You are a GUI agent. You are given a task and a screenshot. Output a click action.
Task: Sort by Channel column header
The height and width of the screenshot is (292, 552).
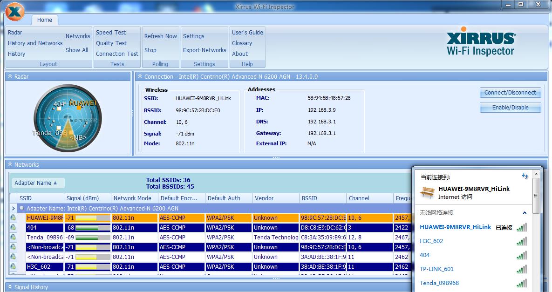(370, 198)
